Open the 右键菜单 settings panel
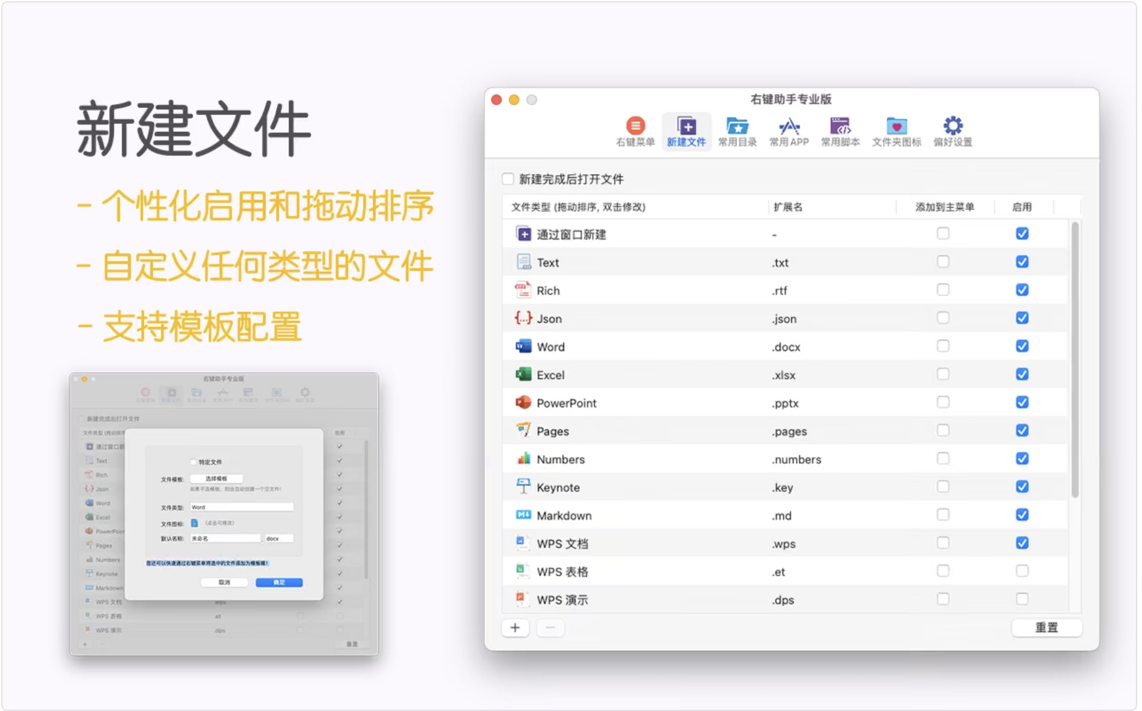The width and height of the screenshot is (1142, 711). (634, 130)
